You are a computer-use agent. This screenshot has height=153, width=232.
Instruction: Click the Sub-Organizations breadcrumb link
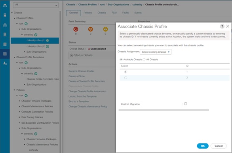pos(118,5)
